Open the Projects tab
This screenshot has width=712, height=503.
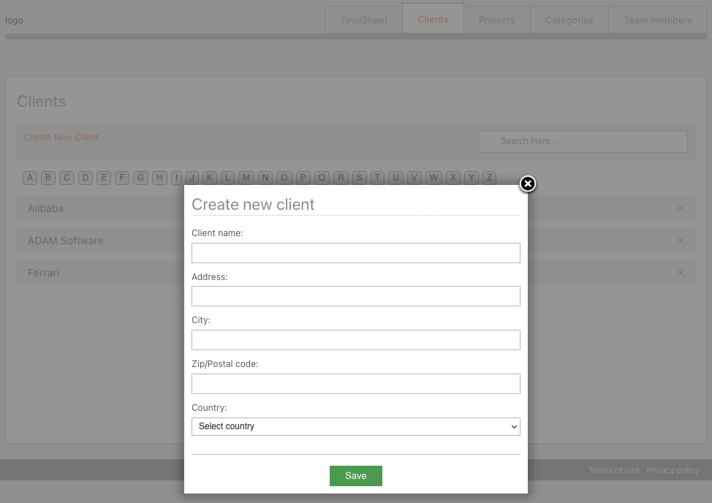(497, 20)
